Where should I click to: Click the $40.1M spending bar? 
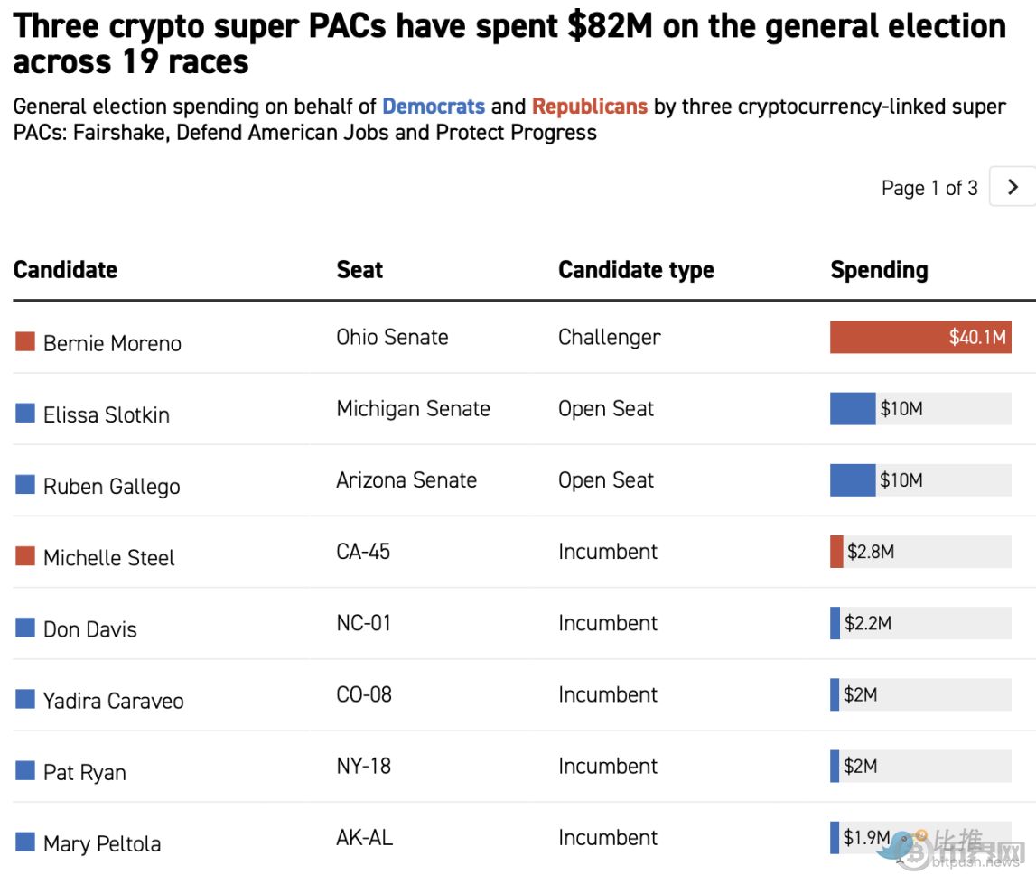[x=919, y=338]
